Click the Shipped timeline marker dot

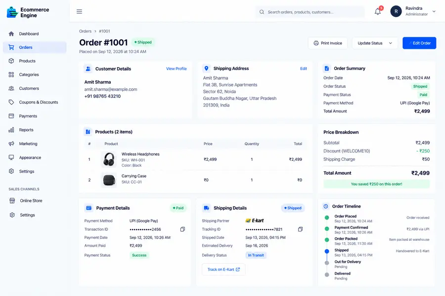[x=327, y=251]
